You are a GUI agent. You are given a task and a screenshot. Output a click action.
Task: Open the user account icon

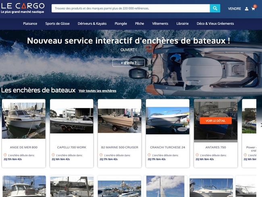pos(247,9)
